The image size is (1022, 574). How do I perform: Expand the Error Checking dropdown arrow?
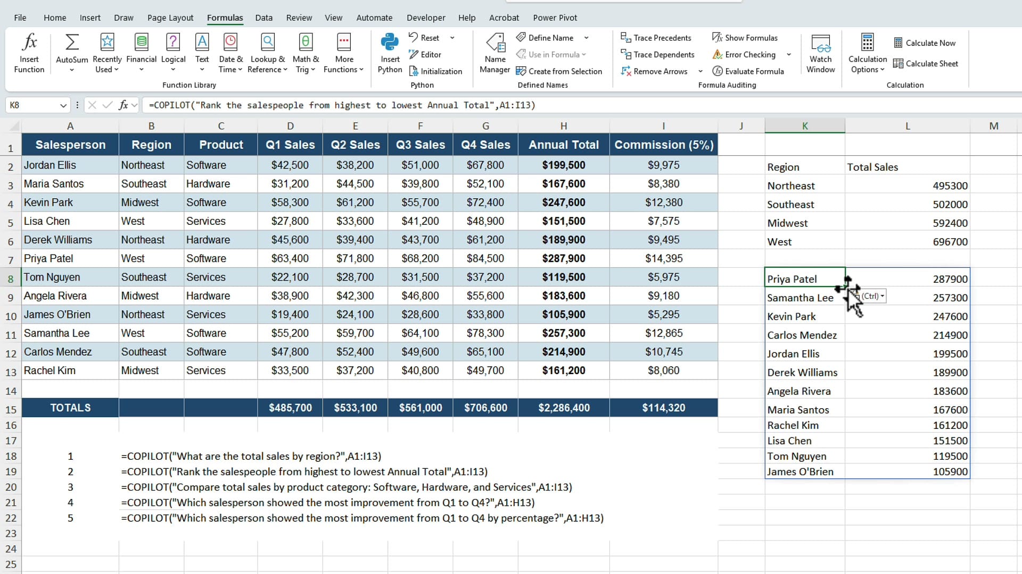click(788, 54)
